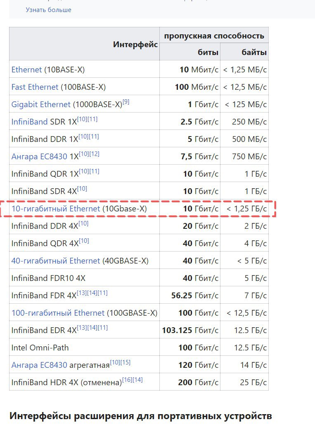
Task: Select the 250 МБ/с cell
Action: 244,122
